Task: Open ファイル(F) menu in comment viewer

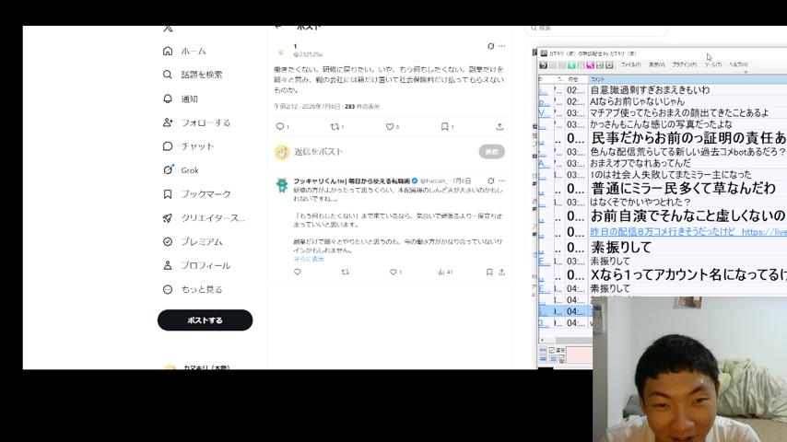Action: point(631,64)
